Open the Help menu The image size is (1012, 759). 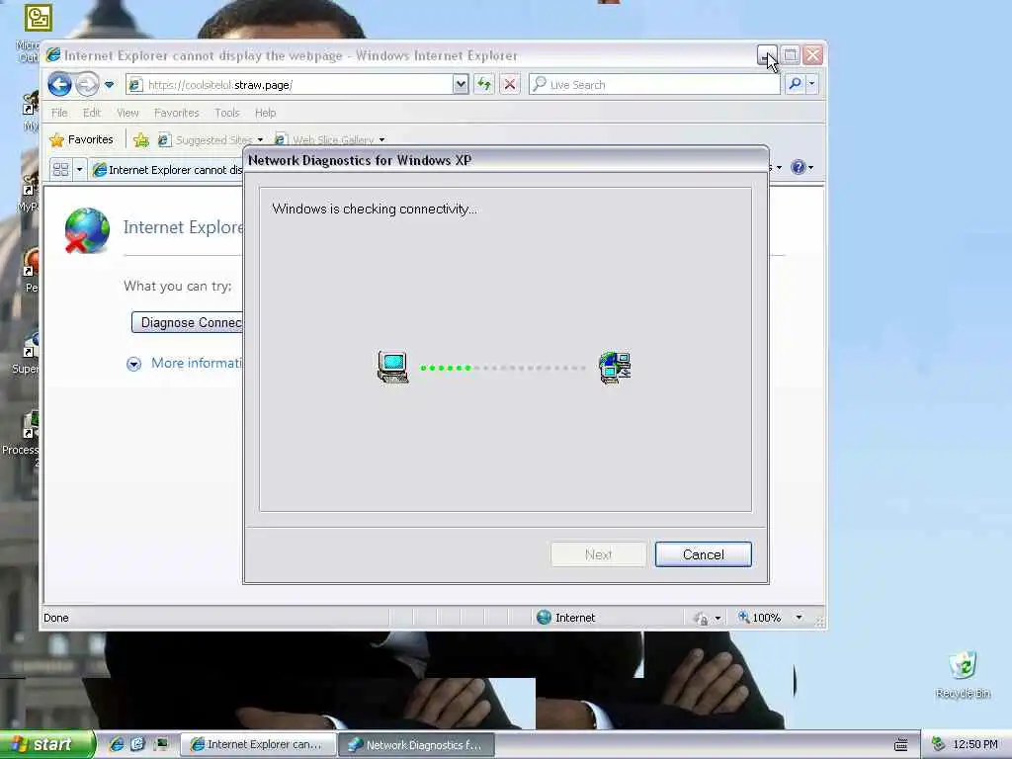(x=265, y=113)
